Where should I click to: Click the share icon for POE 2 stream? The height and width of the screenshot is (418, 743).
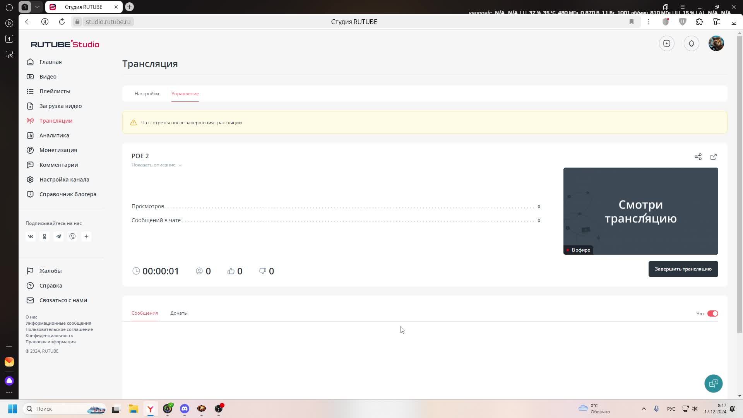(698, 157)
